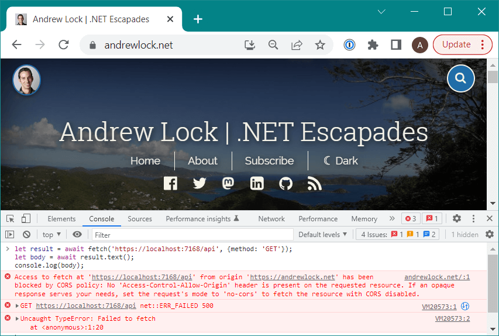Clear the console
This screenshot has height=336, width=499.
tap(27, 235)
